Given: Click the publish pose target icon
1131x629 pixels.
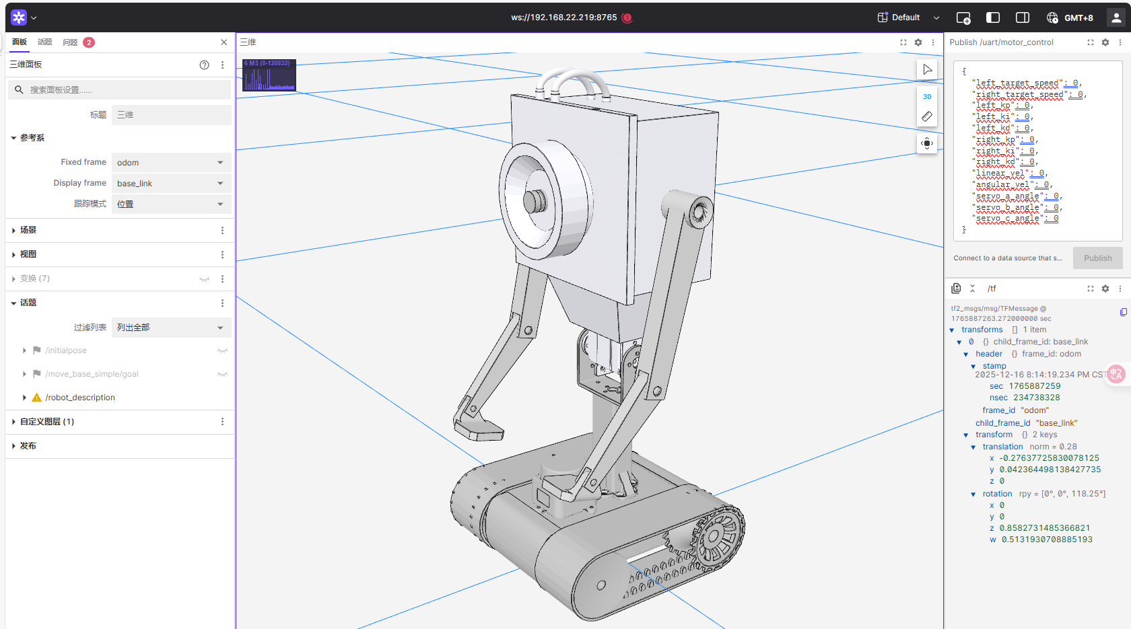Looking at the screenshot, I should tap(927, 143).
